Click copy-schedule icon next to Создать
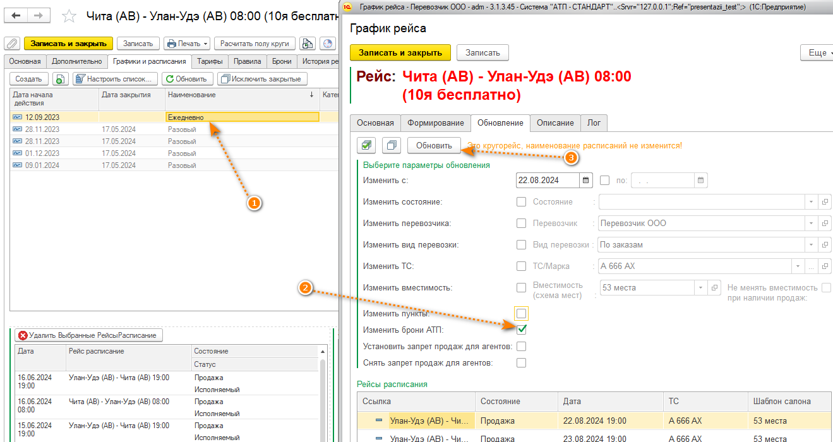 pos(60,79)
